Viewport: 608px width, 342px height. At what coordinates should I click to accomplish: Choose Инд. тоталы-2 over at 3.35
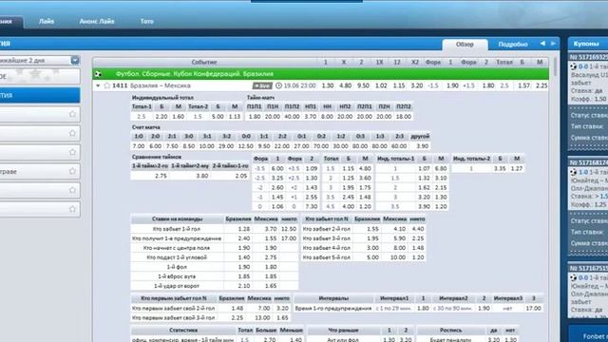(x=500, y=169)
